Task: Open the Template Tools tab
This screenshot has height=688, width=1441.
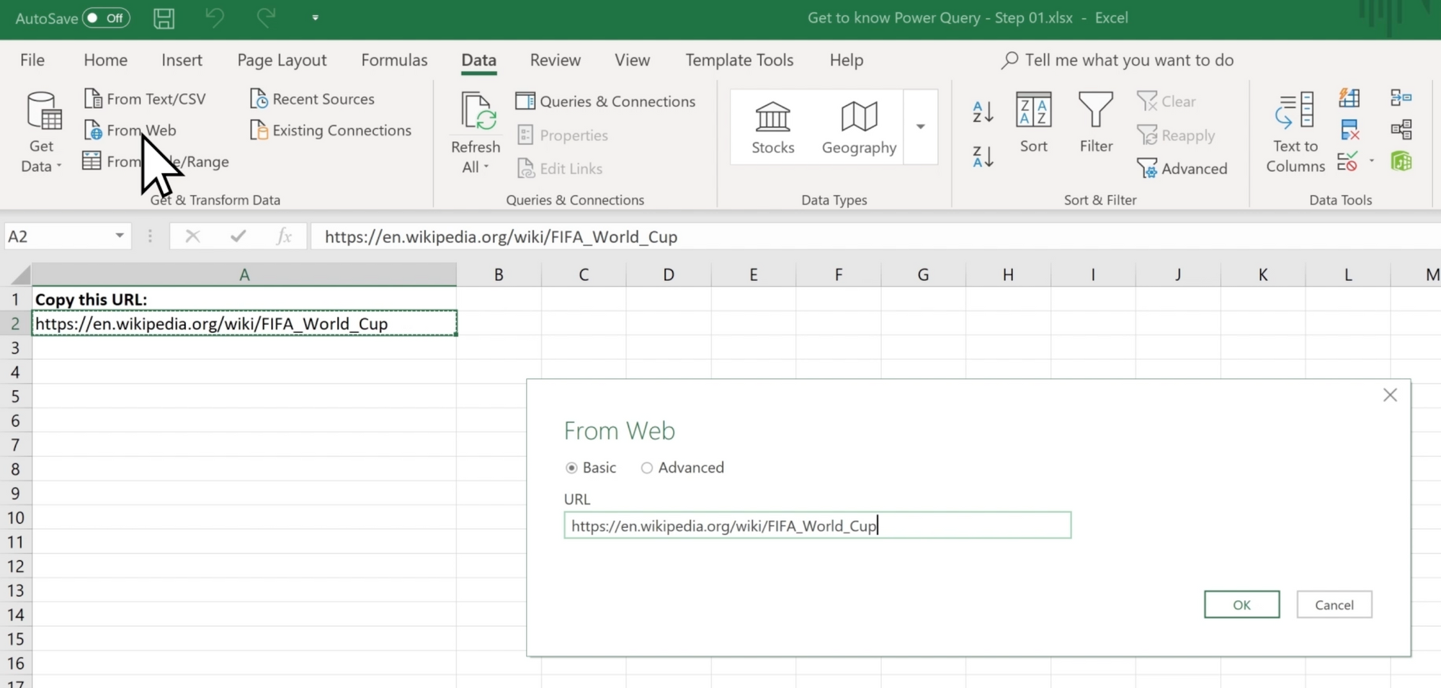Action: point(739,61)
